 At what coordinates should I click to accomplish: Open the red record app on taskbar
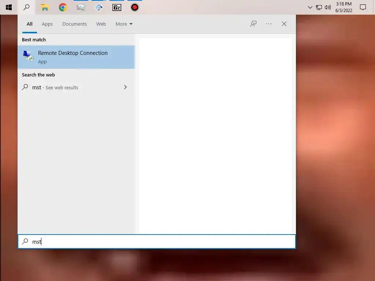(x=135, y=7)
